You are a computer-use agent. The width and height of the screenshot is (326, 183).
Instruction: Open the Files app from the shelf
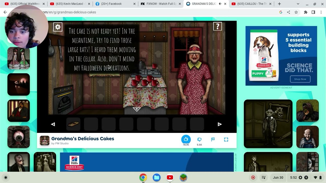[x=157, y=177]
